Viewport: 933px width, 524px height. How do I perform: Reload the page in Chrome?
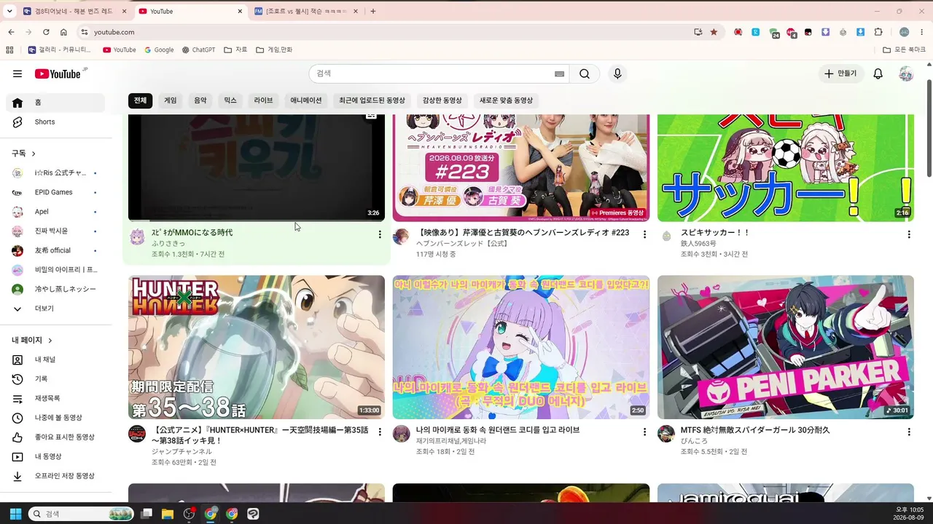click(x=46, y=32)
